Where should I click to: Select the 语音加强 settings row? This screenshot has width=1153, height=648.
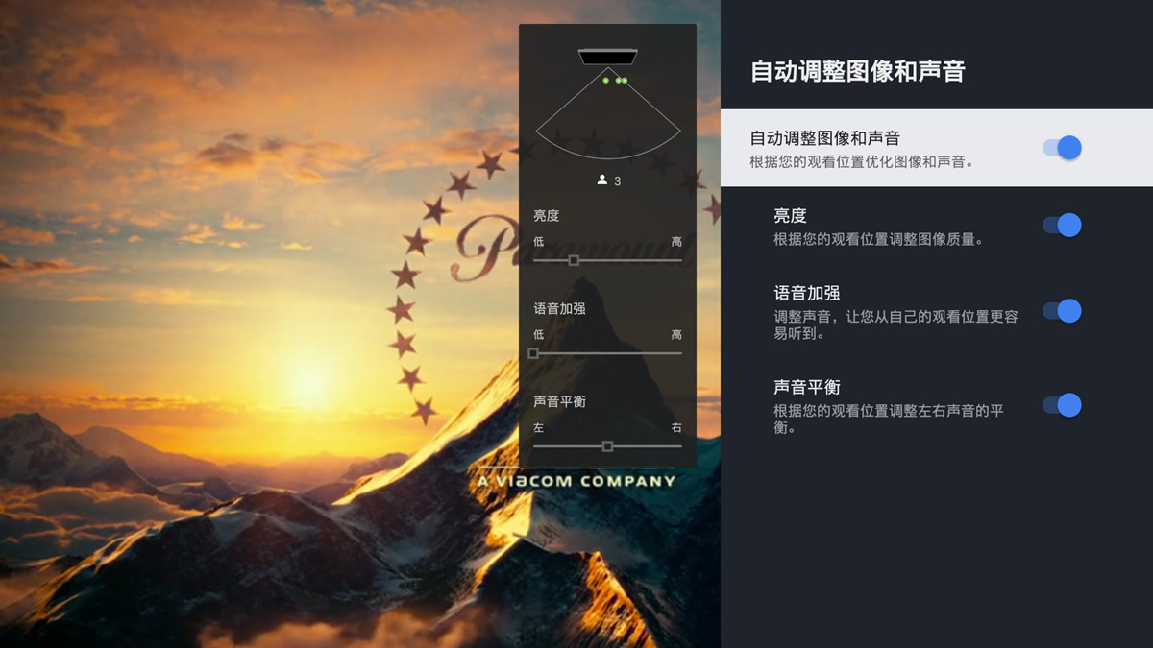point(937,312)
